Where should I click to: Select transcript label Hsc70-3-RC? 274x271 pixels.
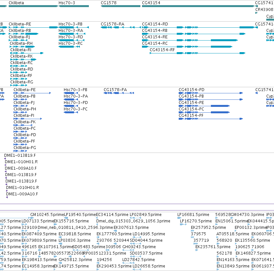71,43
